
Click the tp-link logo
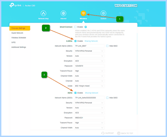click(x=15, y=5)
